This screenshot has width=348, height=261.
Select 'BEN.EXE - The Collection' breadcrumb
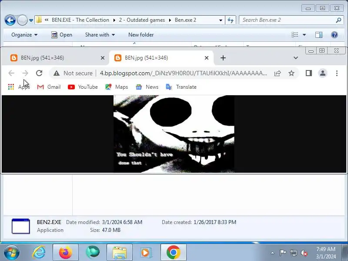pos(80,20)
